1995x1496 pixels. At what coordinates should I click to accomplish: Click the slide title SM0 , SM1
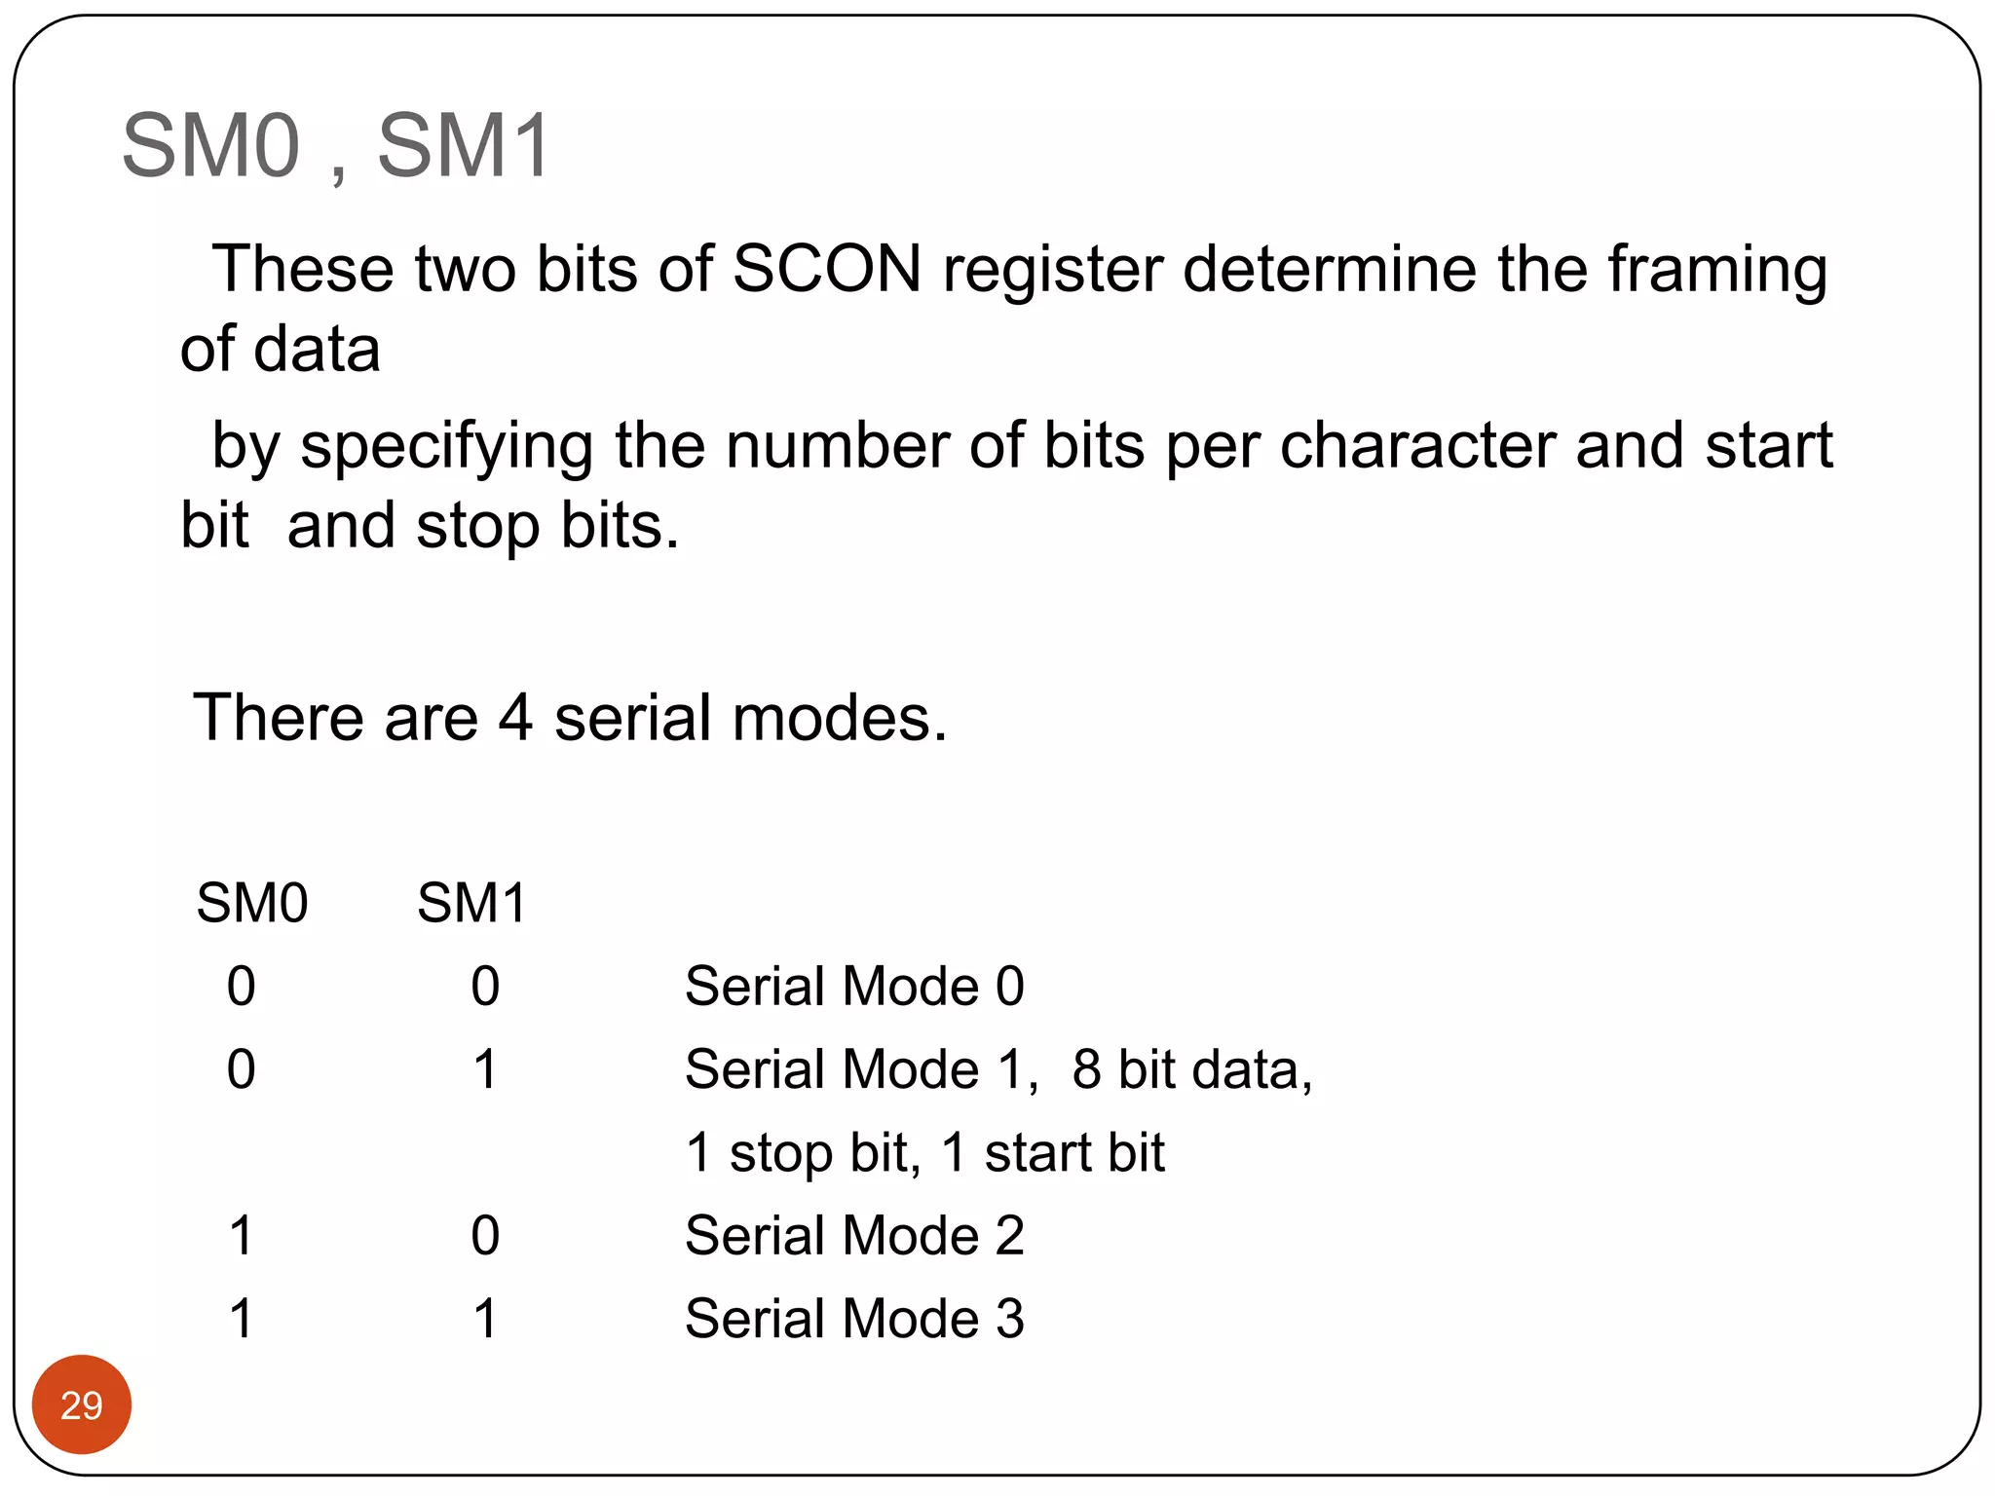336,146
